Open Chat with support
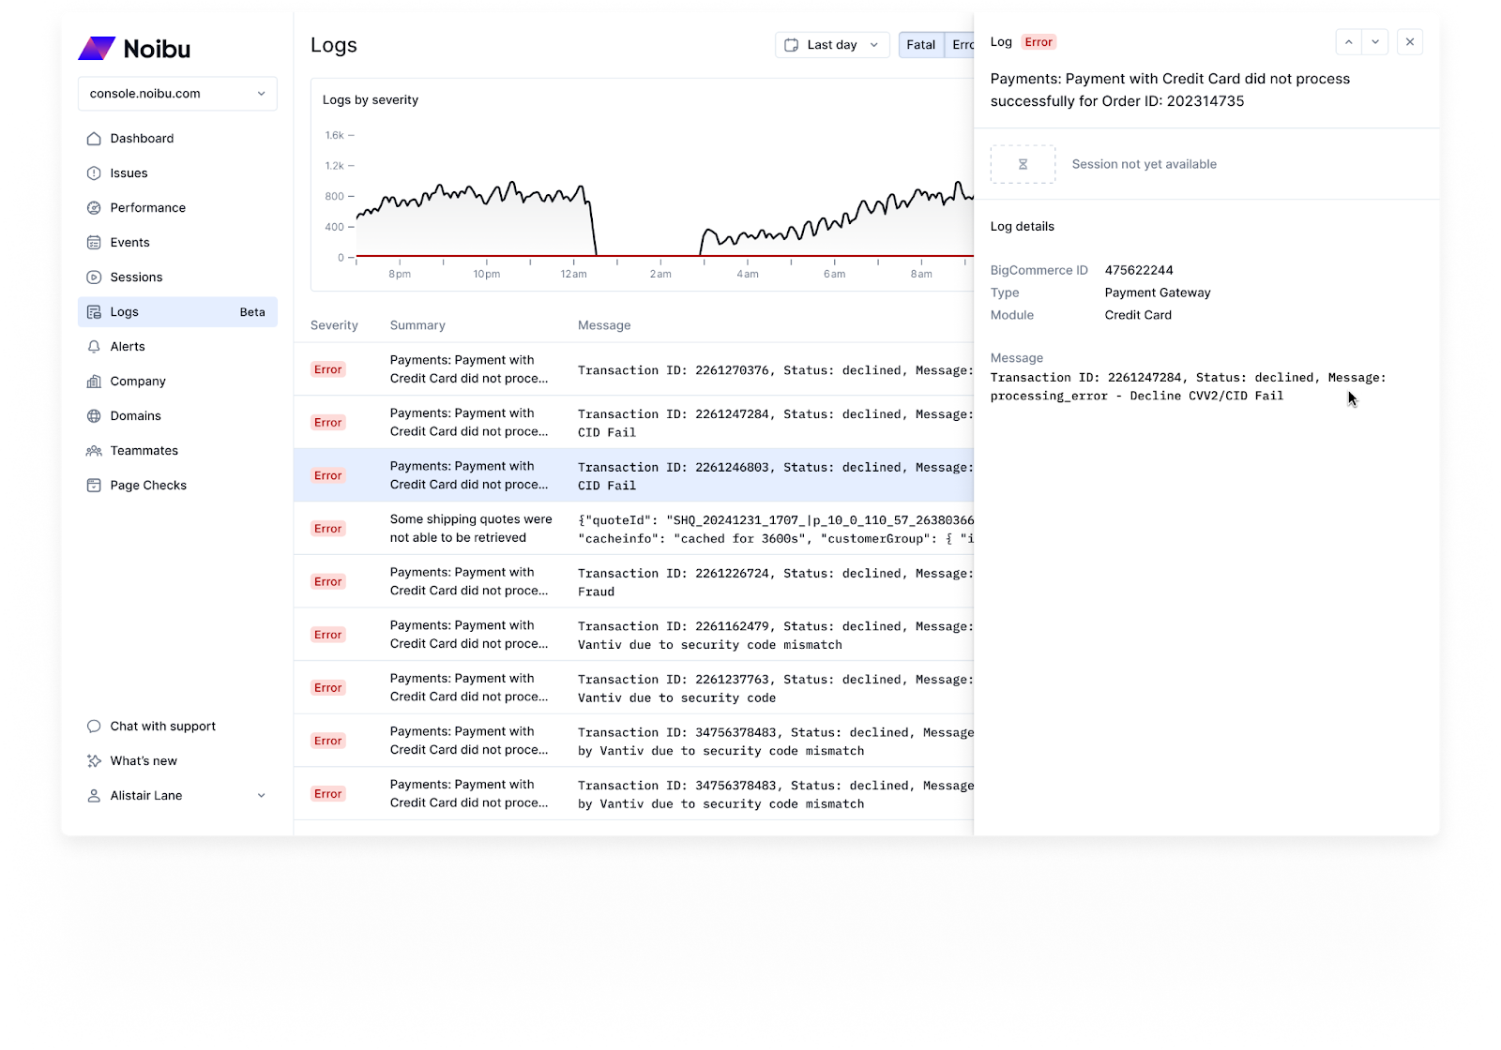1501x1050 pixels. coord(177,727)
